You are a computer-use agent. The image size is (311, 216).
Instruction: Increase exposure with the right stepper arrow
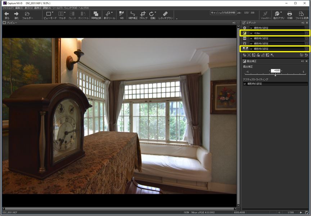tap(281, 71)
